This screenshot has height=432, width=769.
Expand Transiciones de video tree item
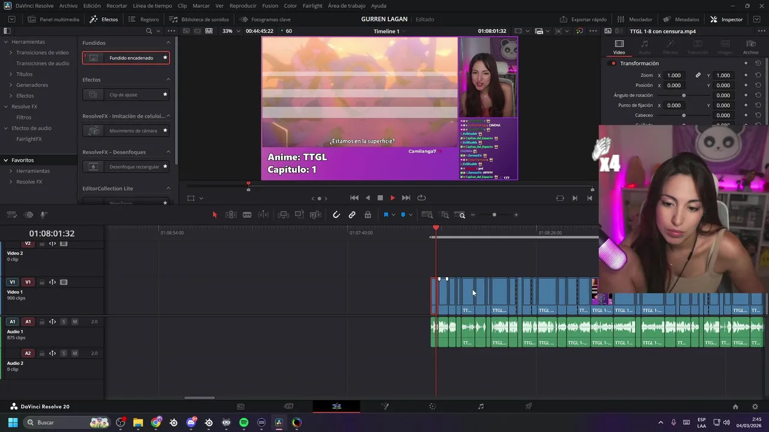click(11, 53)
